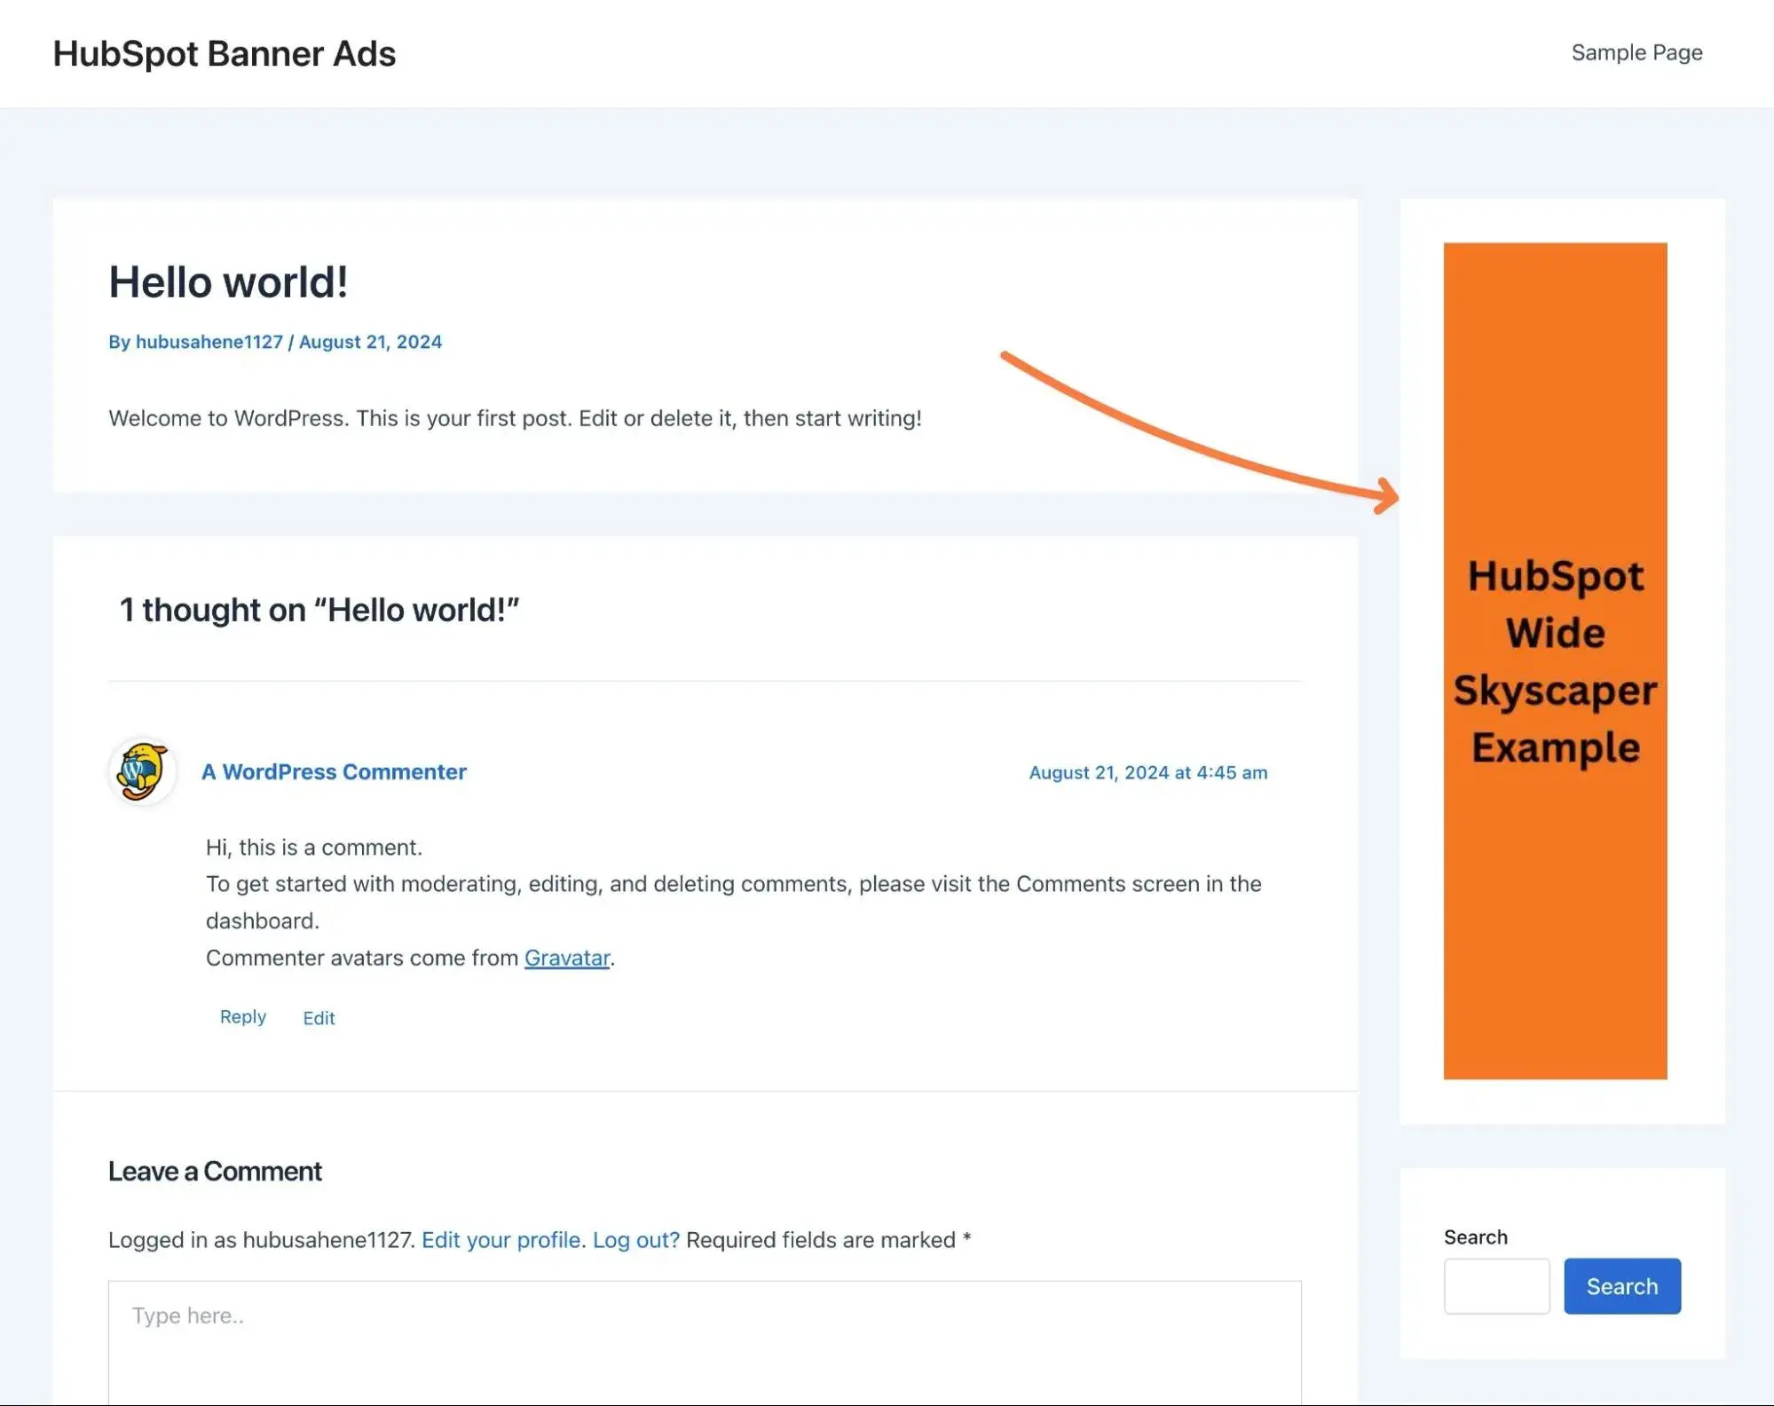Image resolution: width=1774 pixels, height=1406 pixels.
Task: Open comment timestamp August 21, 2024 at 4:45 am
Action: pos(1147,772)
